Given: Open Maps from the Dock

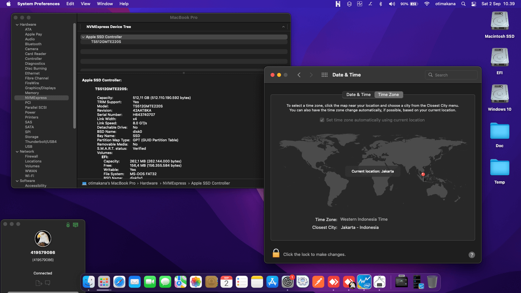Looking at the screenshot, I should coord(180,282).
